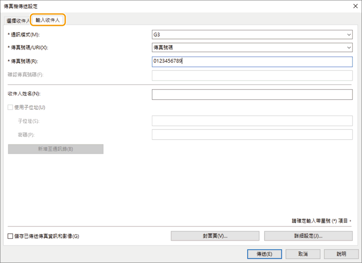Send the fax with 傳送 button

[264, 254]
